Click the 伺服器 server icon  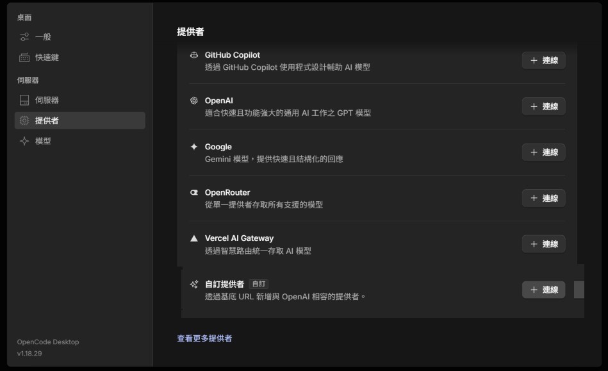point(24,100)
